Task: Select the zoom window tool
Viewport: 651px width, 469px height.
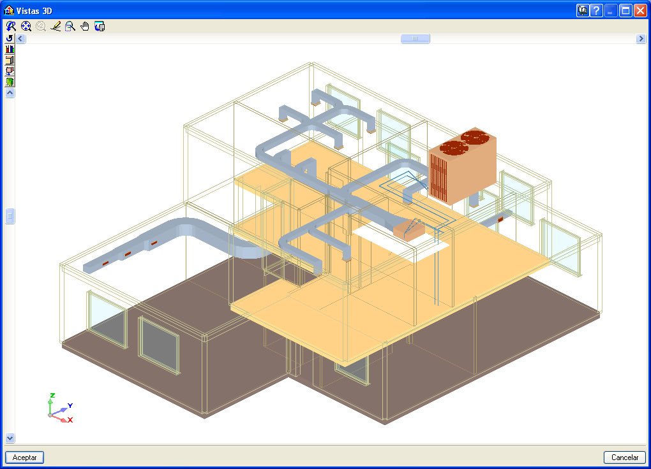Action: click(70, 27)
